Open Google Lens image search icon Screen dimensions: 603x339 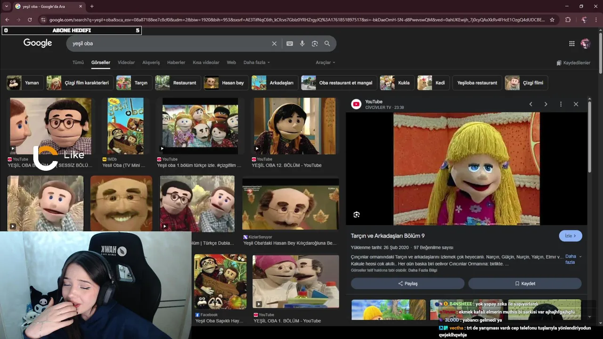pyautogui.click(x=315, y=43)
